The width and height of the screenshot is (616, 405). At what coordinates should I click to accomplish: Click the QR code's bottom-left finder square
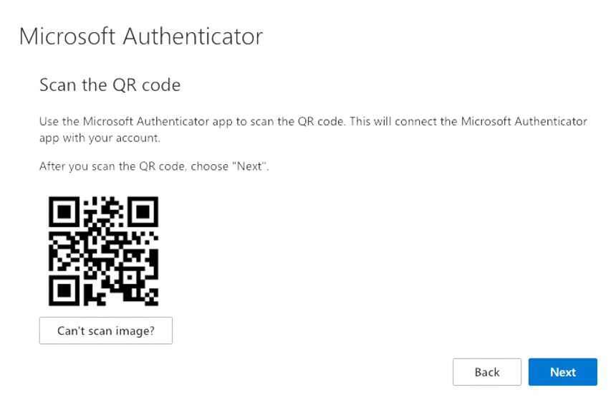click(64, 290)
